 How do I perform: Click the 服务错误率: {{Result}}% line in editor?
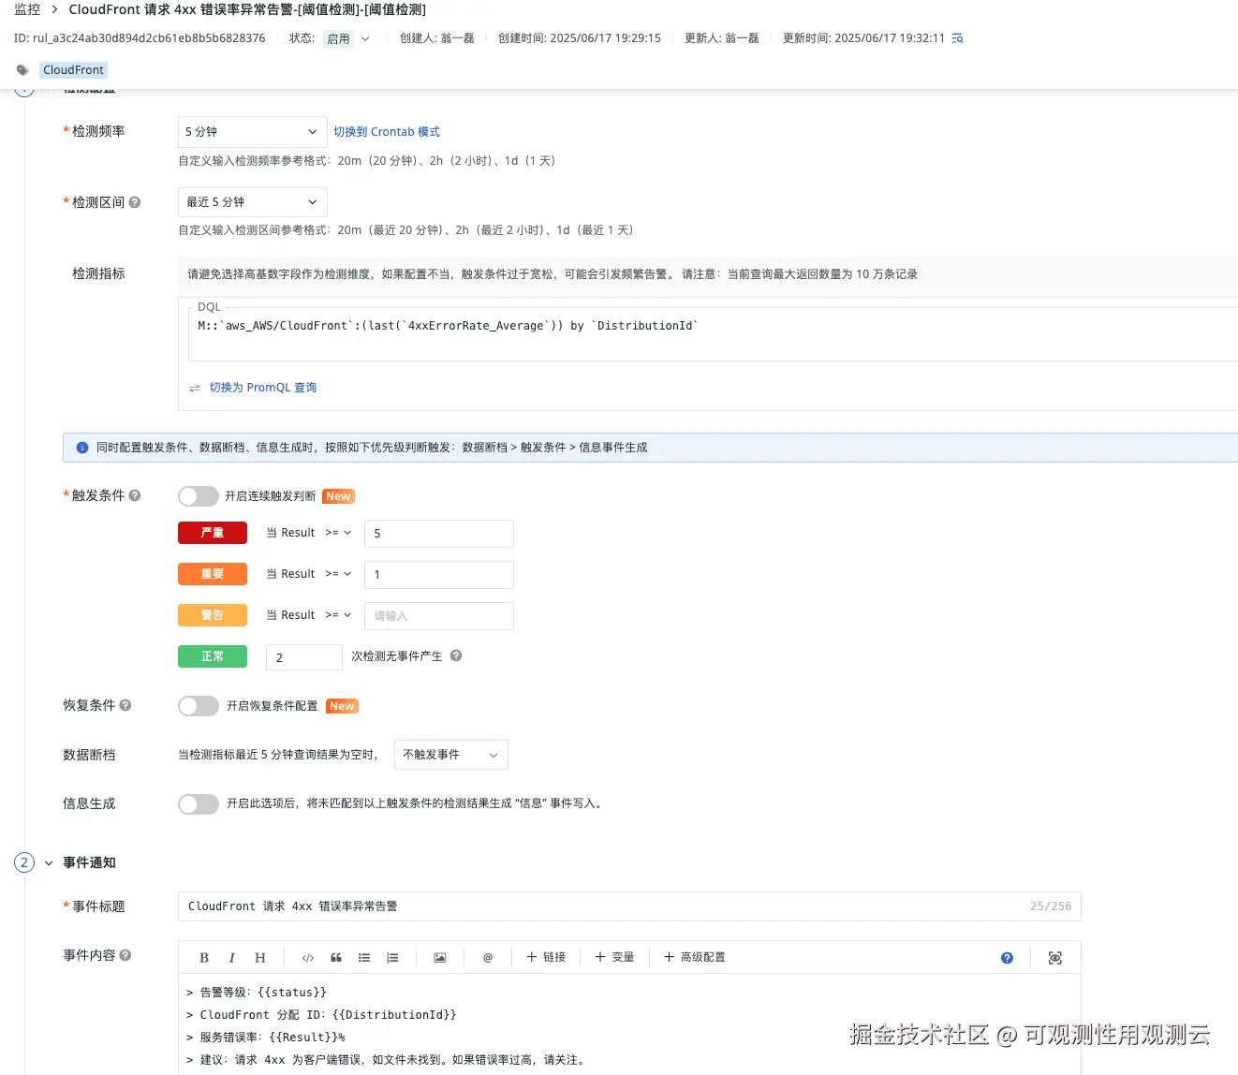[266, 1038]
